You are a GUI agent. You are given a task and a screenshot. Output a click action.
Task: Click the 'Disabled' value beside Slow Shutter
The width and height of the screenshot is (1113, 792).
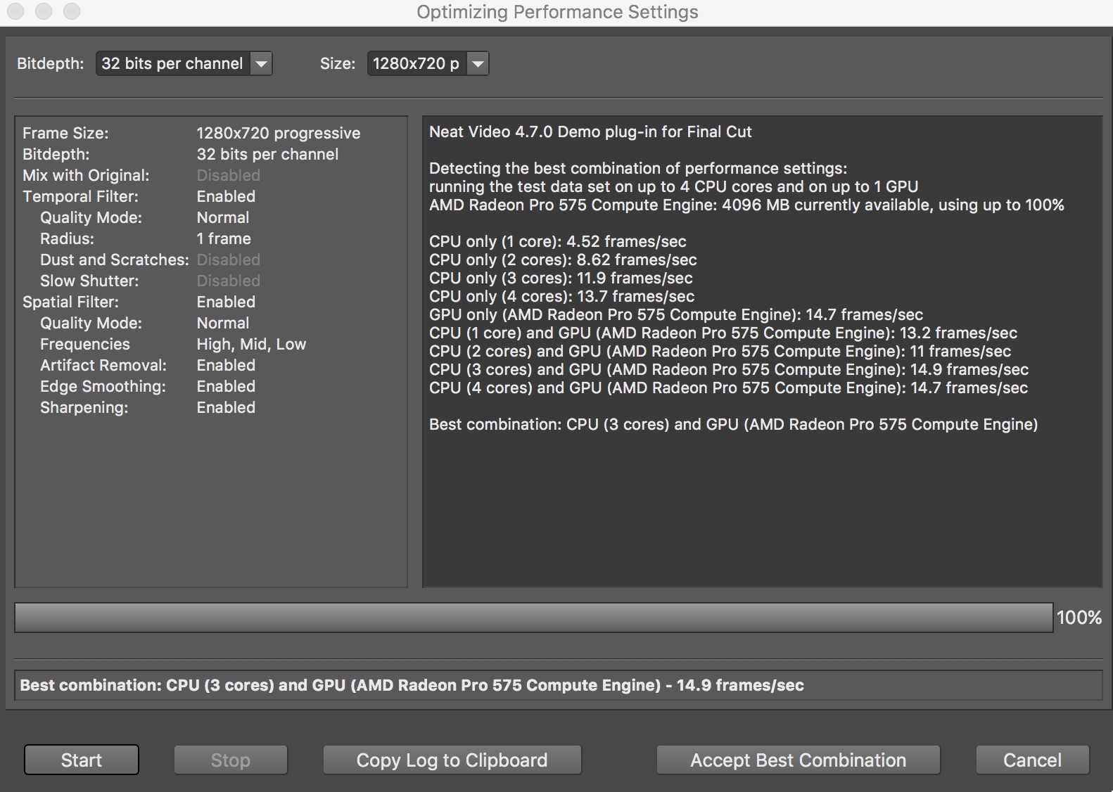tap(228, 281)
